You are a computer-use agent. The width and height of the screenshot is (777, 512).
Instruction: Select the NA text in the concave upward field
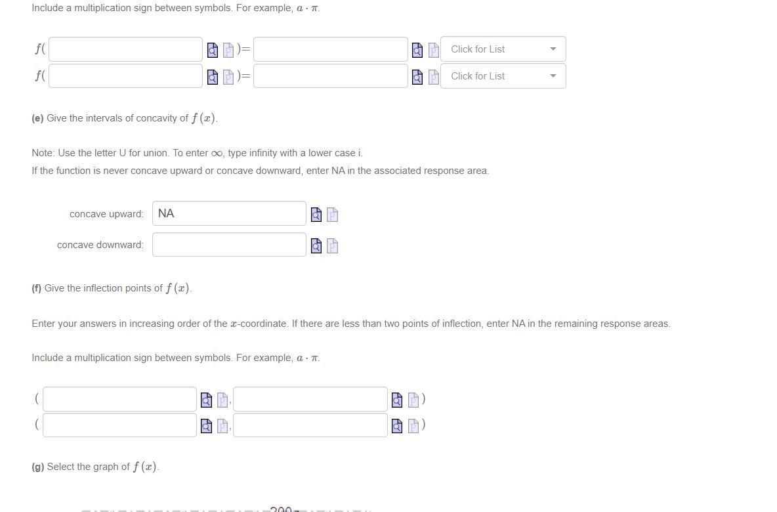pyautogui.click(x=166, y=213)
